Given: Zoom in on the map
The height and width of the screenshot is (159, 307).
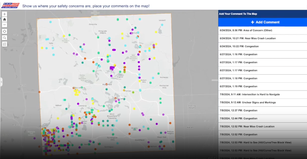Looking at the screenshot, I should point(4,14).
